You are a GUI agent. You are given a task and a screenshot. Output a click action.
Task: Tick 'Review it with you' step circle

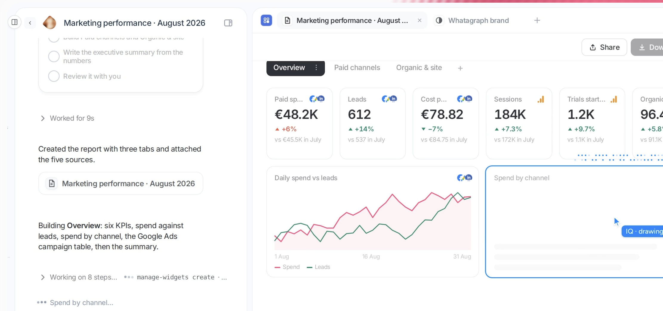coord(54,76)
